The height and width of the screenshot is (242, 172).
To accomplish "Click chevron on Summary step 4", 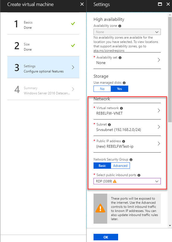I will tap(73, 89).
